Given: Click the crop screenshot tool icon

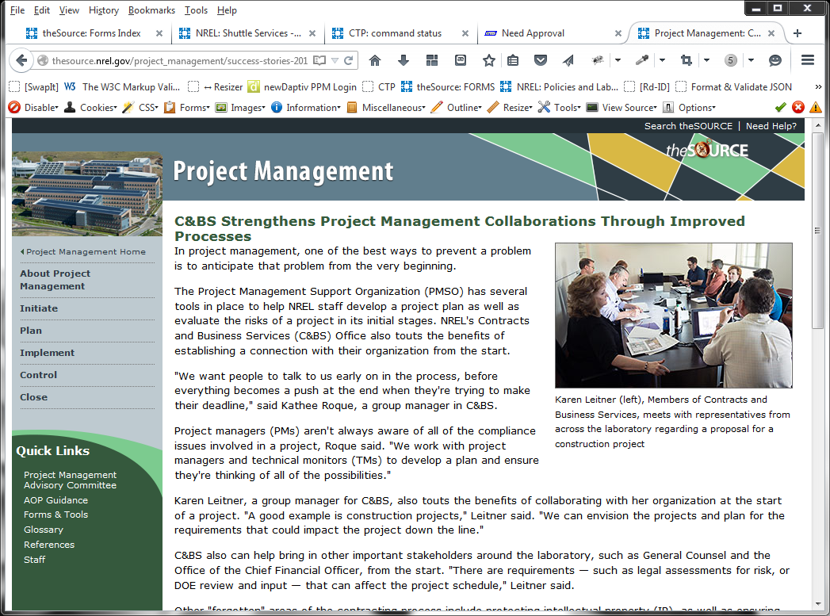Looking at the screenshot, I should [x=687, y=60].
